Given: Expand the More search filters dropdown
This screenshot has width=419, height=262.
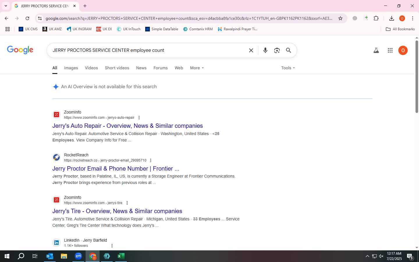Looking at the screenshot, I should click(197, 68).
